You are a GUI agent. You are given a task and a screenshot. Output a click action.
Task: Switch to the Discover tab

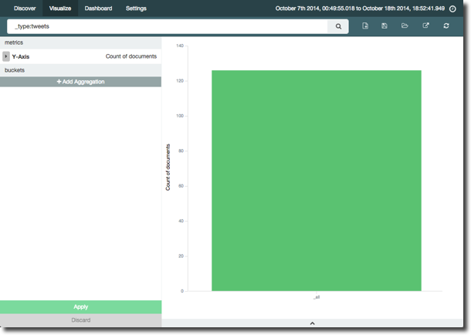click(x=25, y=8)
